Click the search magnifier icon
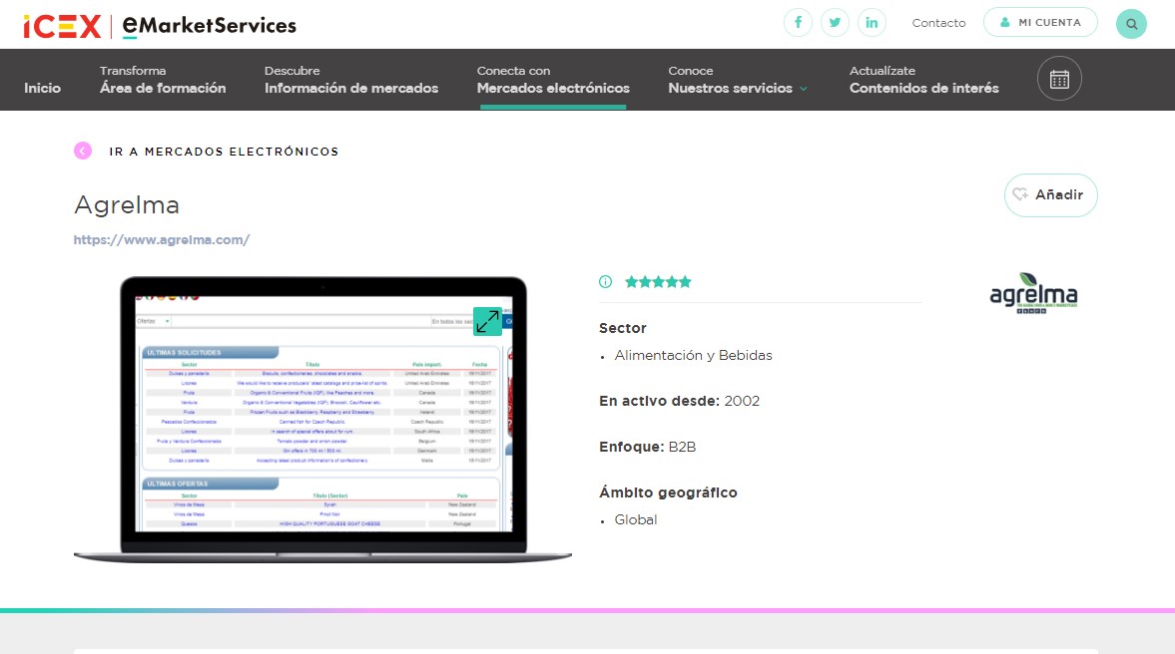Viewport: 1175px width, 654px height. 1131,24
